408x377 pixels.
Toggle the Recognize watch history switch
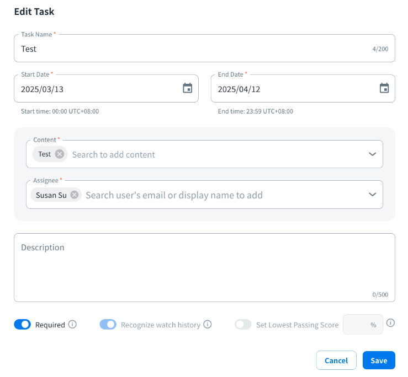[108, 325]
